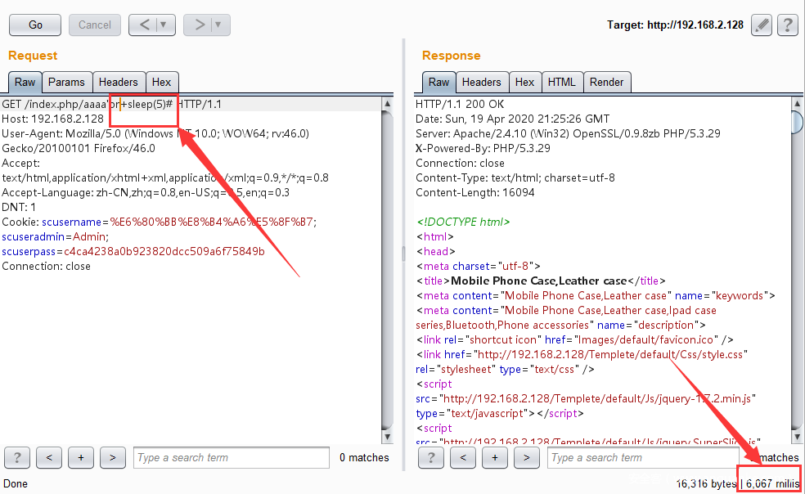Open the history forward dropdown arrow
The height and width of the screenshot is (494, 805).
(218, 25)
